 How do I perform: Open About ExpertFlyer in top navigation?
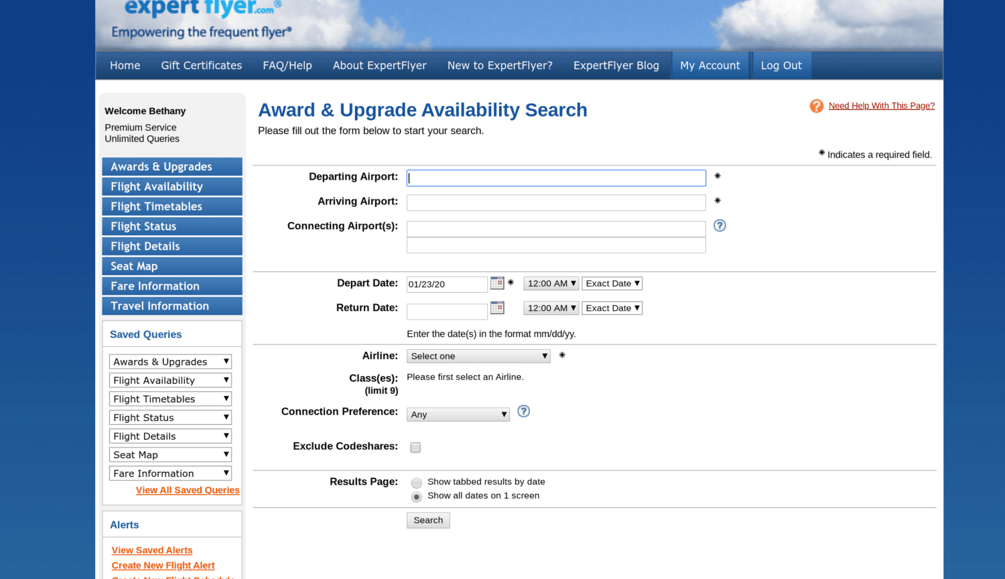click(380, 66)
